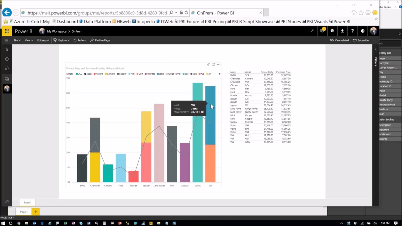Viewport: 402px width, 226px height.
Task: Select Page 1 tab in report
Action: click(27, 202)
